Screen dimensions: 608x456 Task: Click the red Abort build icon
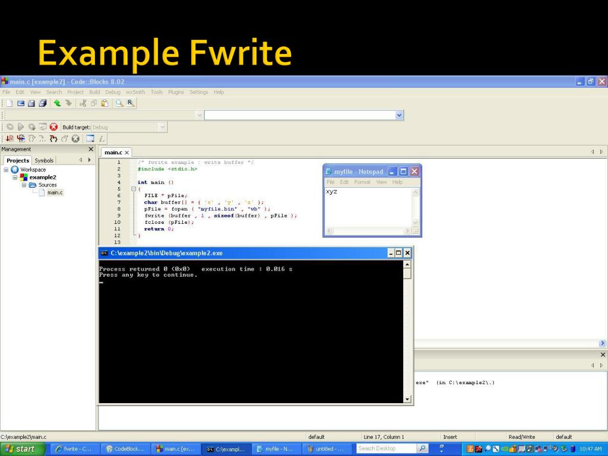point(53,127)
